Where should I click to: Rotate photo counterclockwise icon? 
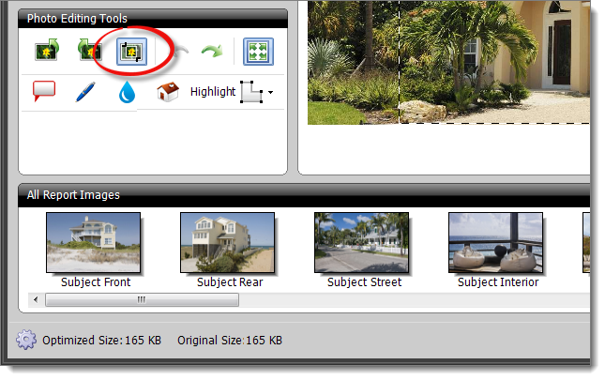click(x=89, y=51)
